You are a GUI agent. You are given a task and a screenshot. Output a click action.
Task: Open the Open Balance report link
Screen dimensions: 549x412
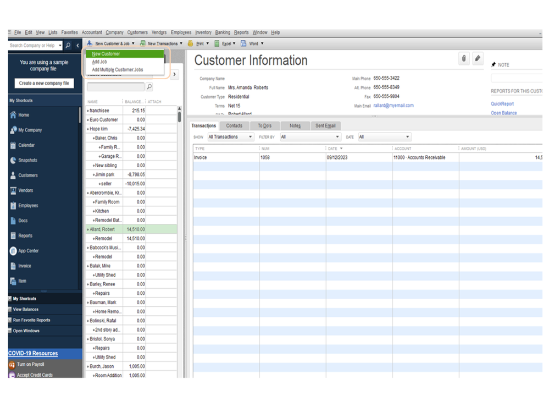(503, 113)
